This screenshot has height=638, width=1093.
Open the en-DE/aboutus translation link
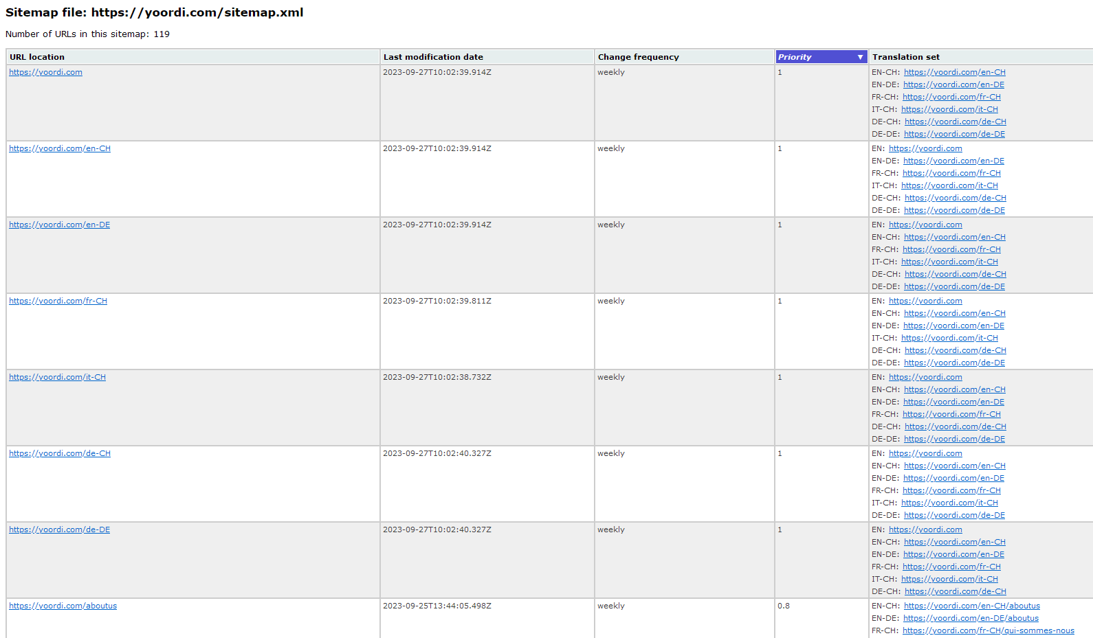(971, 618)
